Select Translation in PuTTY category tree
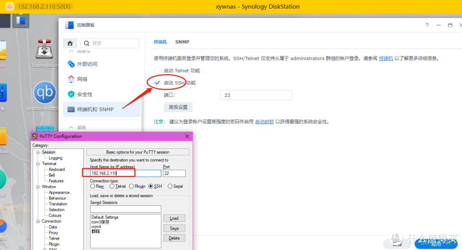 pos(58,204)
